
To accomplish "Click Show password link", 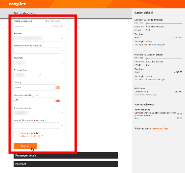I will point(53,21).
